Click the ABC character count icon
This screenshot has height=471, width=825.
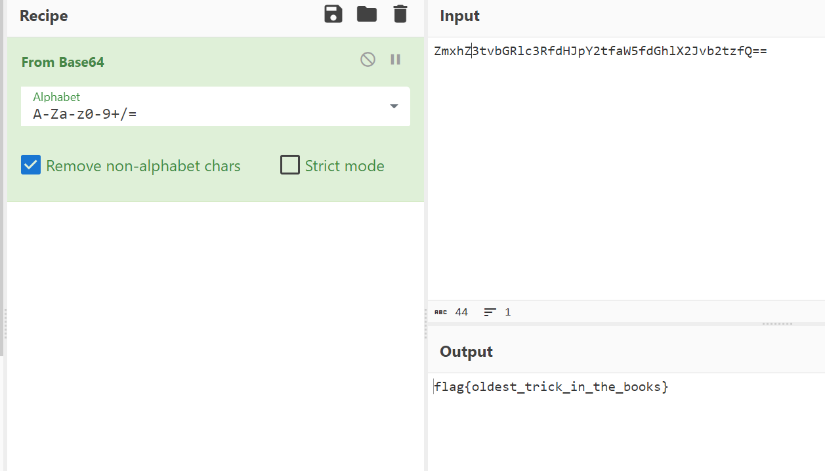[x=440, y=312]
